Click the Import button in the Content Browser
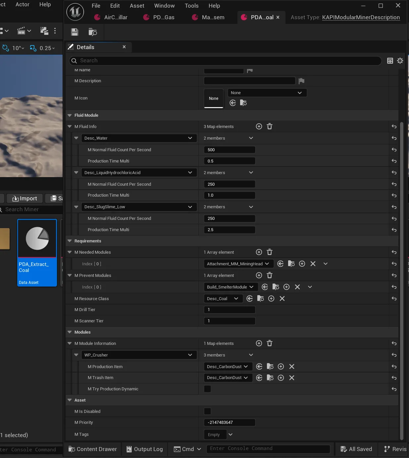The width and height of the screenshot is (409, 458). (x=25, y=198)
